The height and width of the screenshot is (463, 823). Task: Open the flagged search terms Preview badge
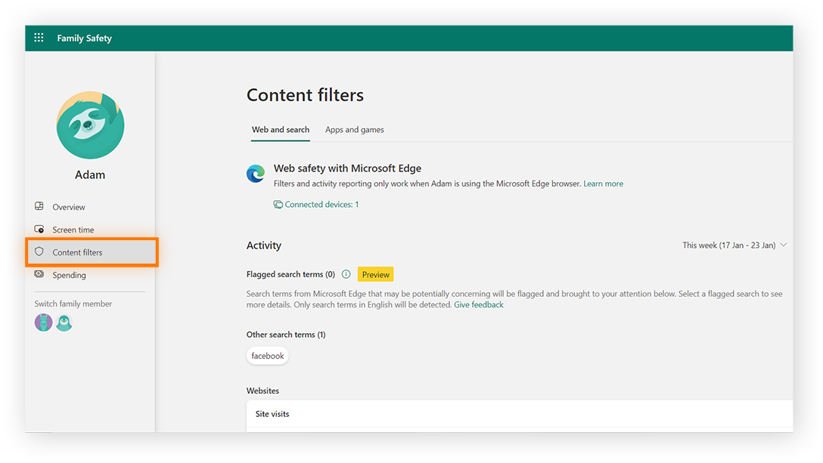(x=375, y=273)
